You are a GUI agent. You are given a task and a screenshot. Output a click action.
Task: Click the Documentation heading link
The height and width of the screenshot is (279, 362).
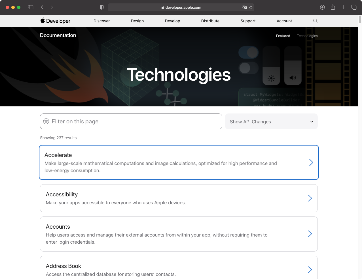tap(58, 35)
